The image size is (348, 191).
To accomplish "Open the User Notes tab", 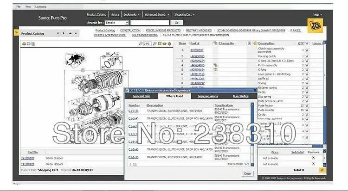I will 240,96.
